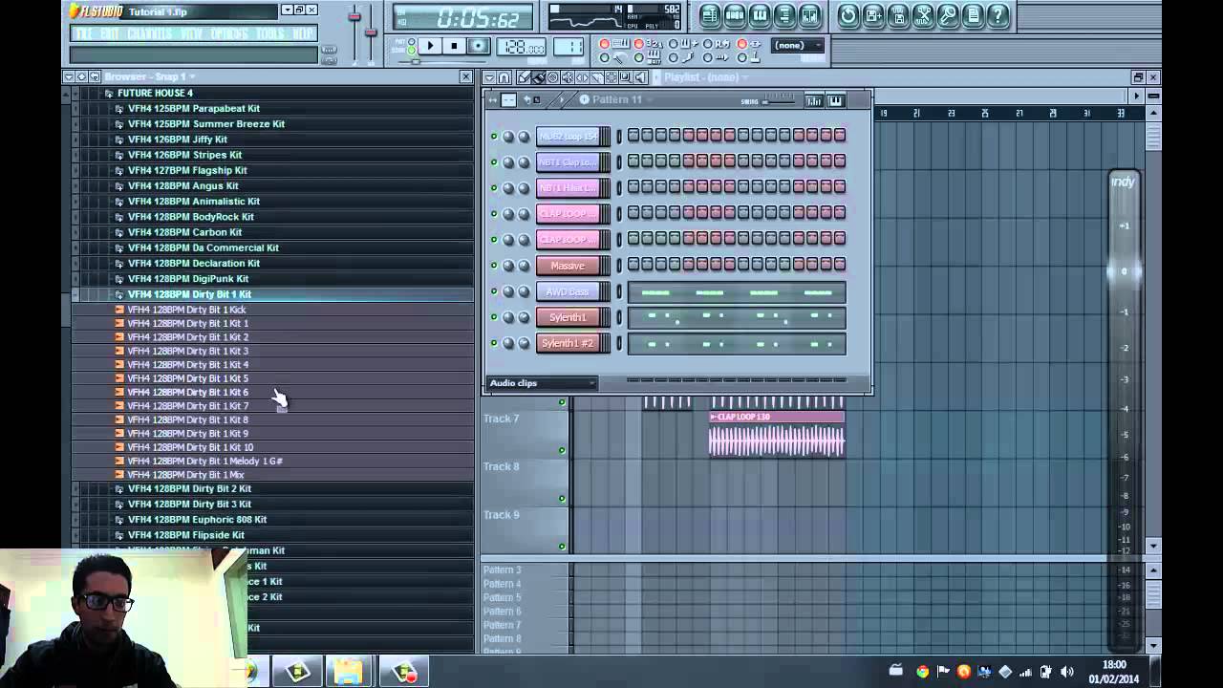Open the (none) snap dropdown
The height and width of the screenshot is (688, 1223).
[799, 46]
